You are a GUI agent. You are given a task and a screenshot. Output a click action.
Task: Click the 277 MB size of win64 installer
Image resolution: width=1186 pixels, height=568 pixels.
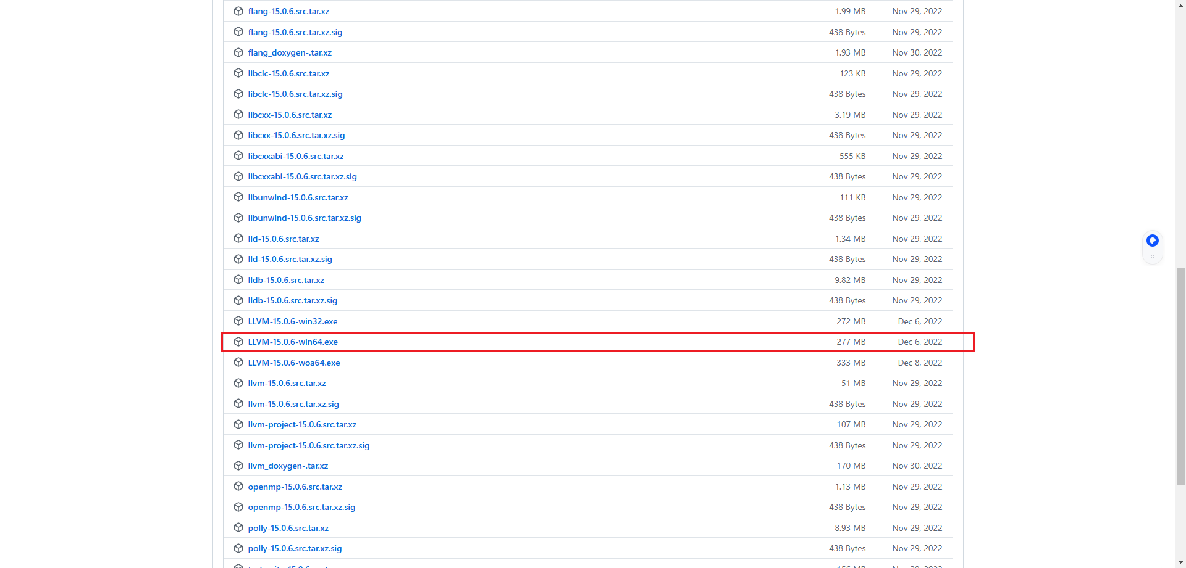[851, 342]
